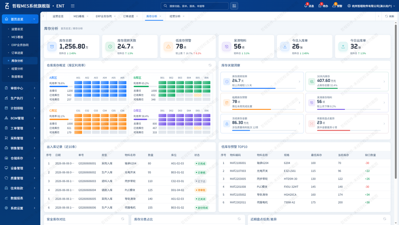Click the 已完成 status tag
This screenshot has height=225, width=399.
200,164
